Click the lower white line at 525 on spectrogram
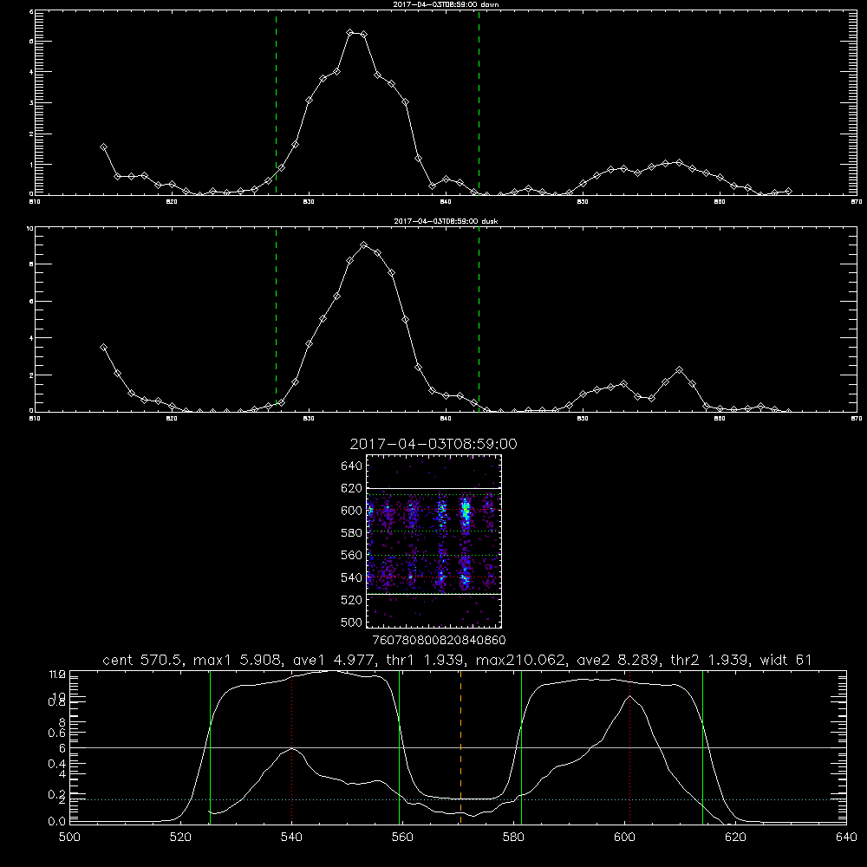Viewport: 867px width, 867px height. 433,594
